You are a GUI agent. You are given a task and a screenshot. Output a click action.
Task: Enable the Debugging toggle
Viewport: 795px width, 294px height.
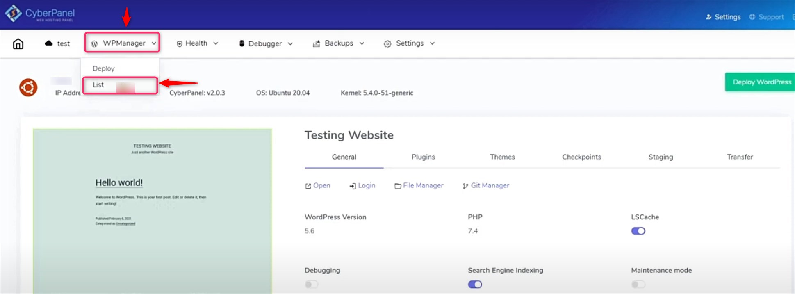click(x=312, y=284)
